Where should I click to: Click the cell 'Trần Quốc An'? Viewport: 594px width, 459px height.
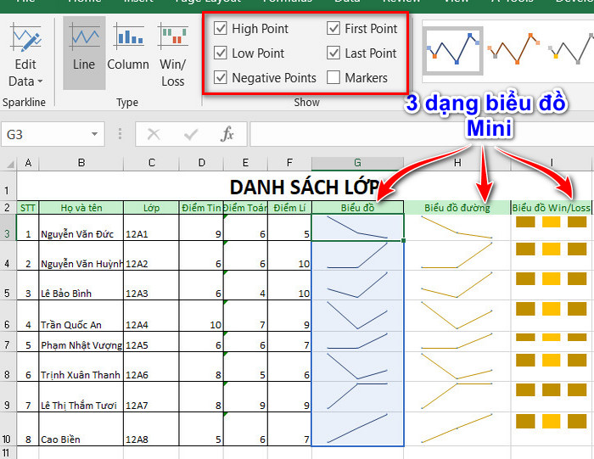pyautogui.click(x=81, y=316)
